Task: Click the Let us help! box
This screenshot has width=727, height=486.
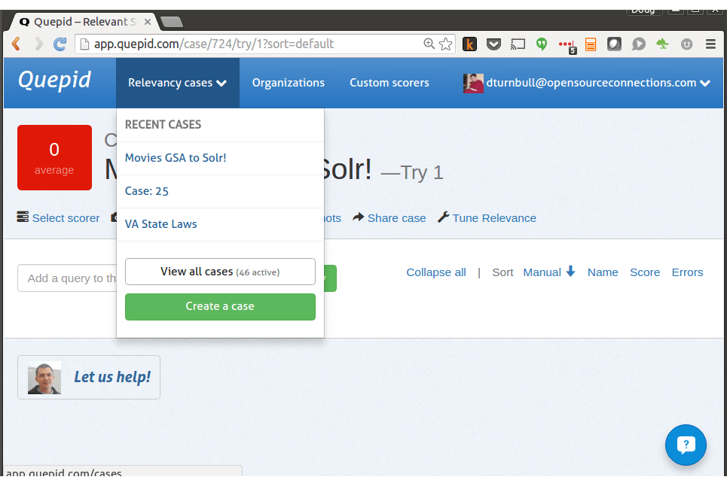Action: click(89, 377)
